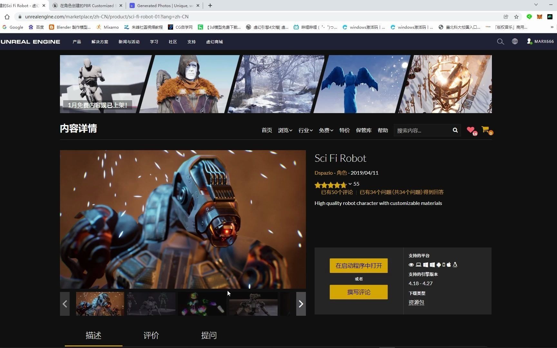Open the green chat extension icon
557x348 pixels.
[x=529, y=17]
